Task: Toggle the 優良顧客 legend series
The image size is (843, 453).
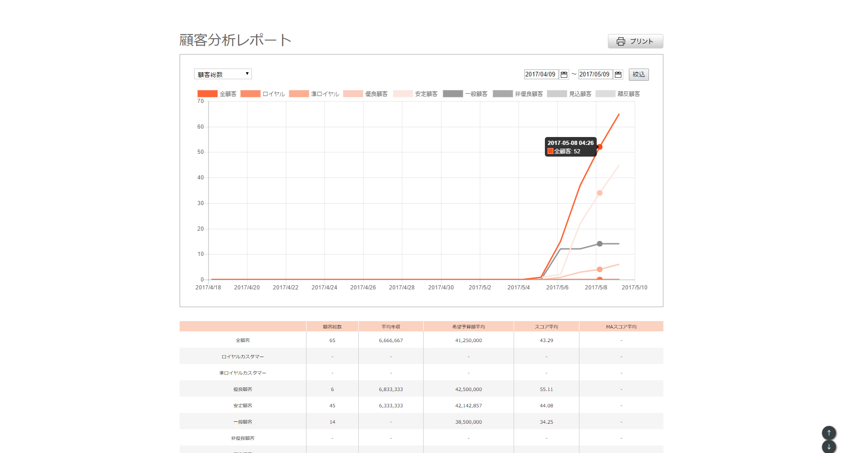Action: [365, 94]
